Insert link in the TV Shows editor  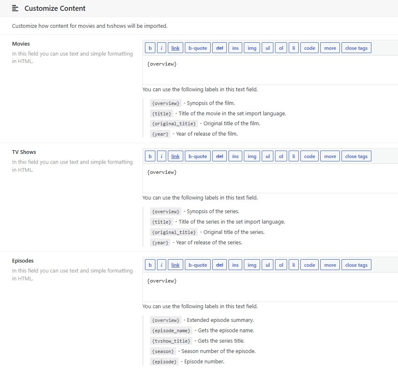click(x=175, y=156)
